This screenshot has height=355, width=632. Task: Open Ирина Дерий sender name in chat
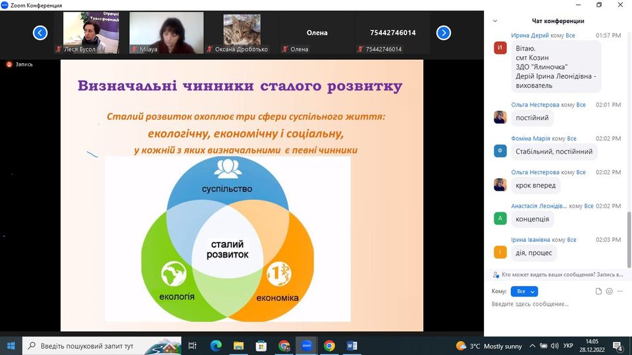(x=530, y=35)
